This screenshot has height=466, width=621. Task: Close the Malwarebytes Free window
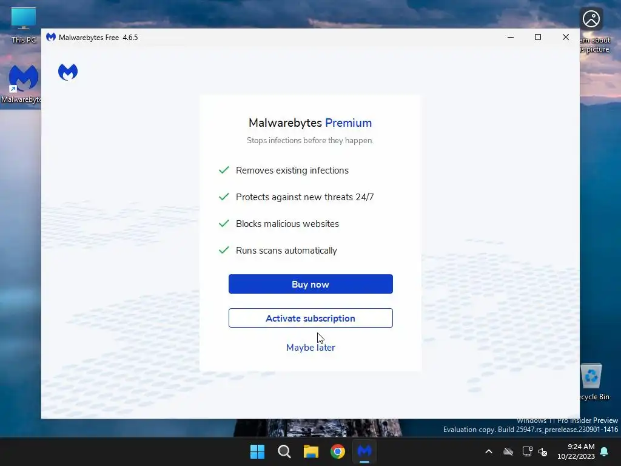[x=566, y=37]
